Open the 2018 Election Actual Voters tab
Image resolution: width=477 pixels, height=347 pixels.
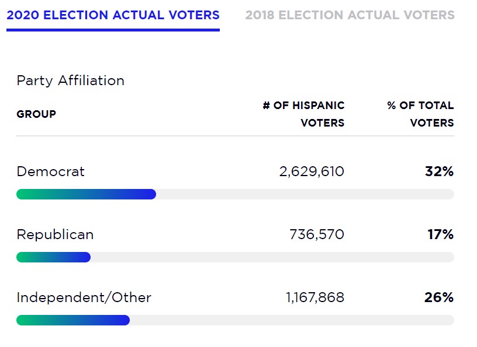click(x=350, y=15)
